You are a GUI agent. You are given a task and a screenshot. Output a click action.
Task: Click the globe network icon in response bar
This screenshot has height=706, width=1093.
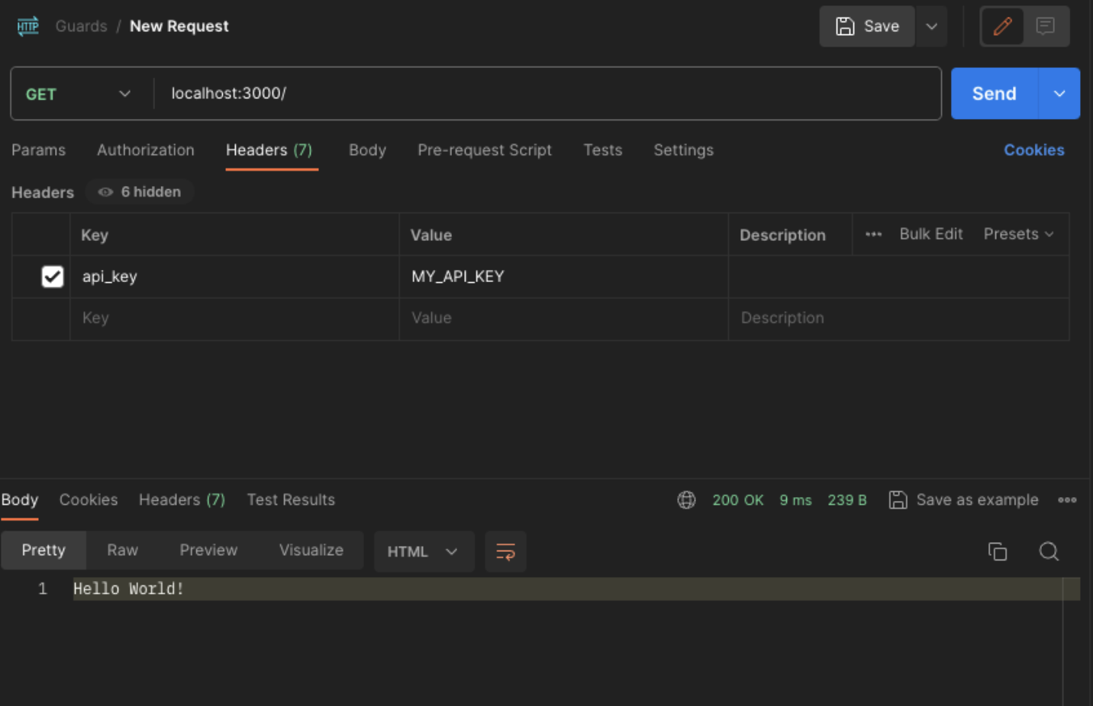686,499
